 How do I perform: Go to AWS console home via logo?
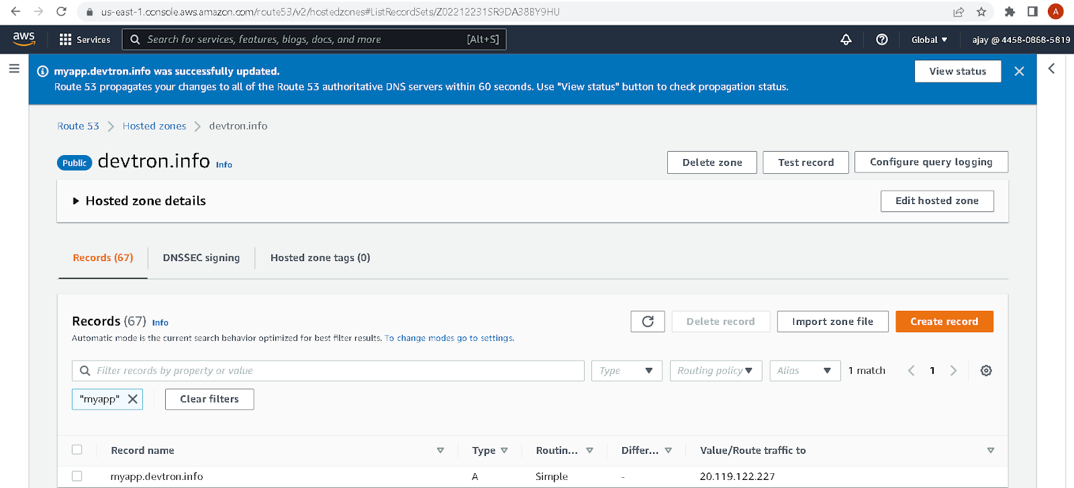point(24,39)
